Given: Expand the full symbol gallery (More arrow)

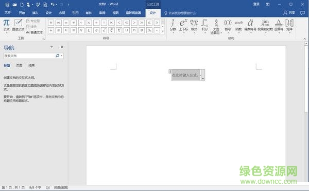Looking at the screenshot, I should (163, 31).
